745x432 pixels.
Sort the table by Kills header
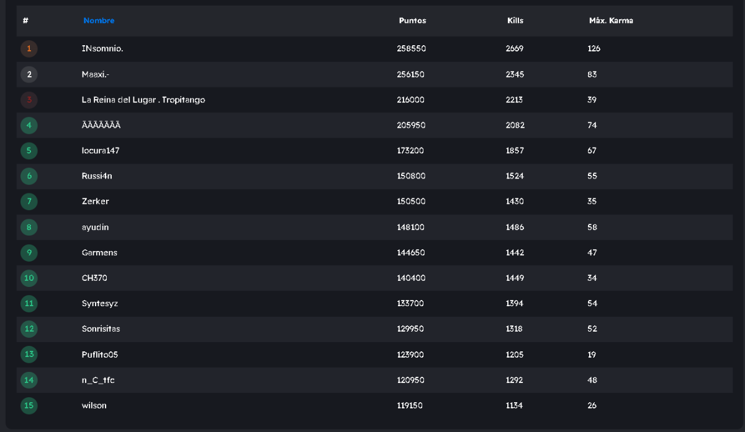pyautogui.click(x=515, y=20)
